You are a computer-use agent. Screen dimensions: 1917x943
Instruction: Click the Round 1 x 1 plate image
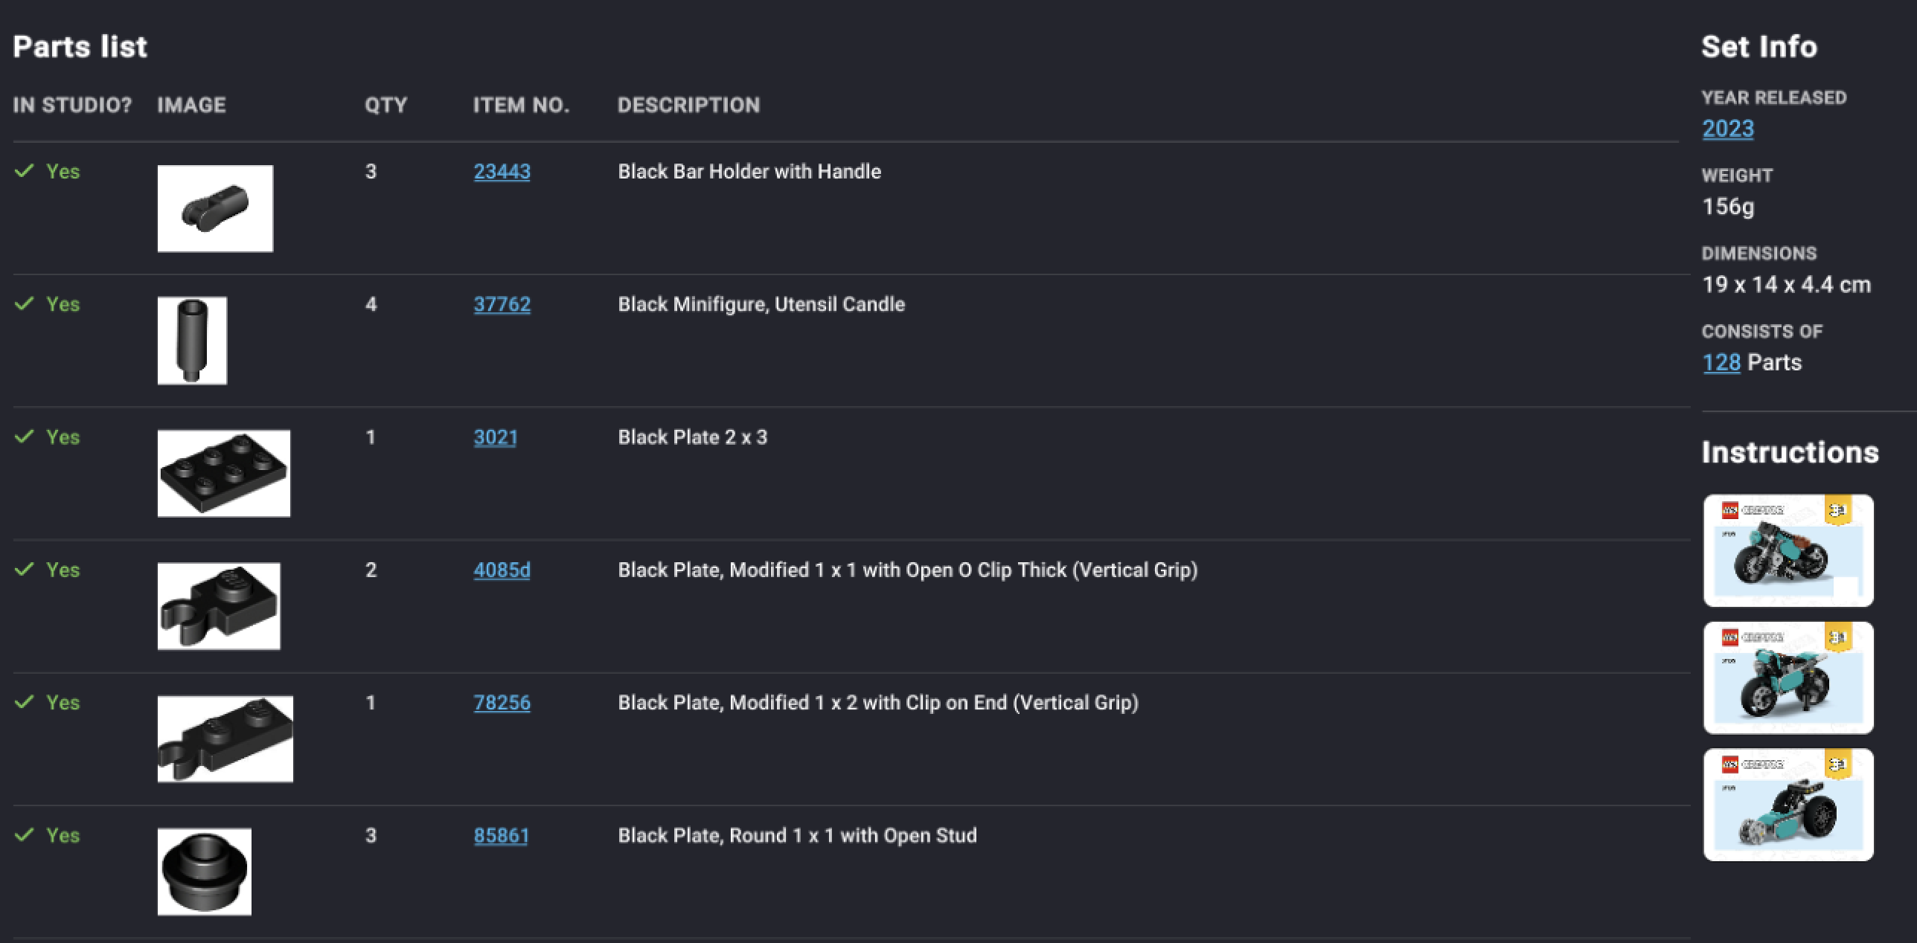click(x=204, y=871)
